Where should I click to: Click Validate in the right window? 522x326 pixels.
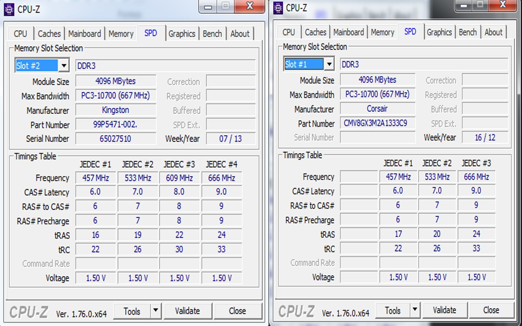point(444,310)
